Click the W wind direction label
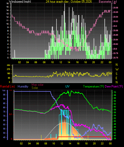This screenshot has width=124, height=147. [117, 69]
